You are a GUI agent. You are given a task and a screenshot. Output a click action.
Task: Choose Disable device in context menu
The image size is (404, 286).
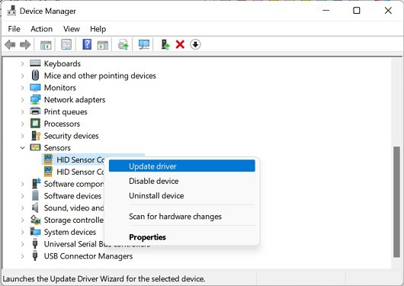182,181
